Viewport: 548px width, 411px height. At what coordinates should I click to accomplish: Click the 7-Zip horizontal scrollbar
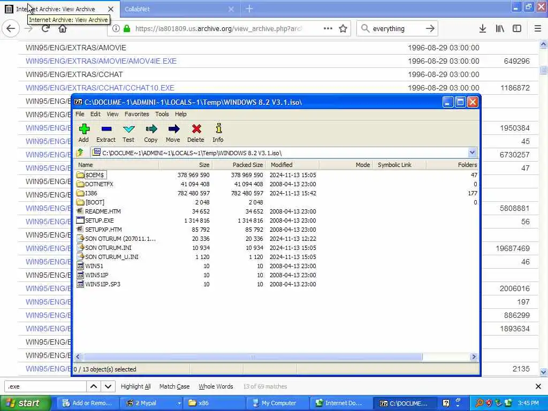(x=253, y=356)
